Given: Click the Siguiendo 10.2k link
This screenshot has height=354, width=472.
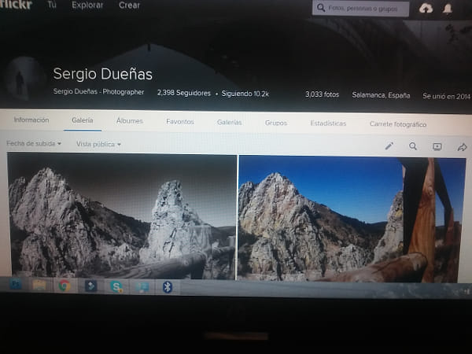Looking at the screenshot, I should coord(245,94).
